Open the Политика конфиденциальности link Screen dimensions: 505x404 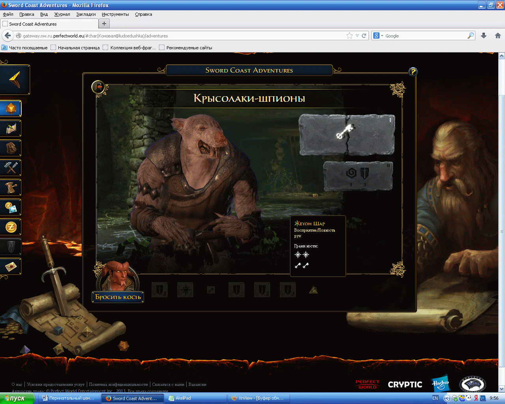pyautogui.click(x=118, y=384)
